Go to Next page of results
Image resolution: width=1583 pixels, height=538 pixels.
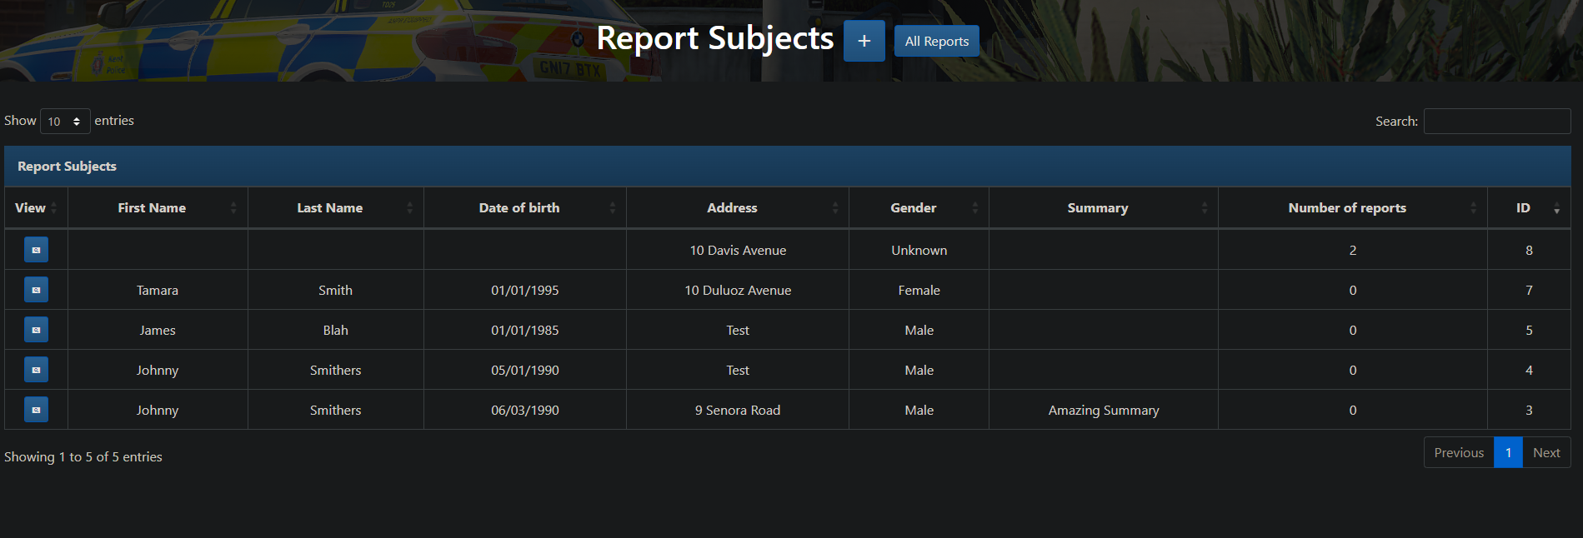pos(1545,452)
